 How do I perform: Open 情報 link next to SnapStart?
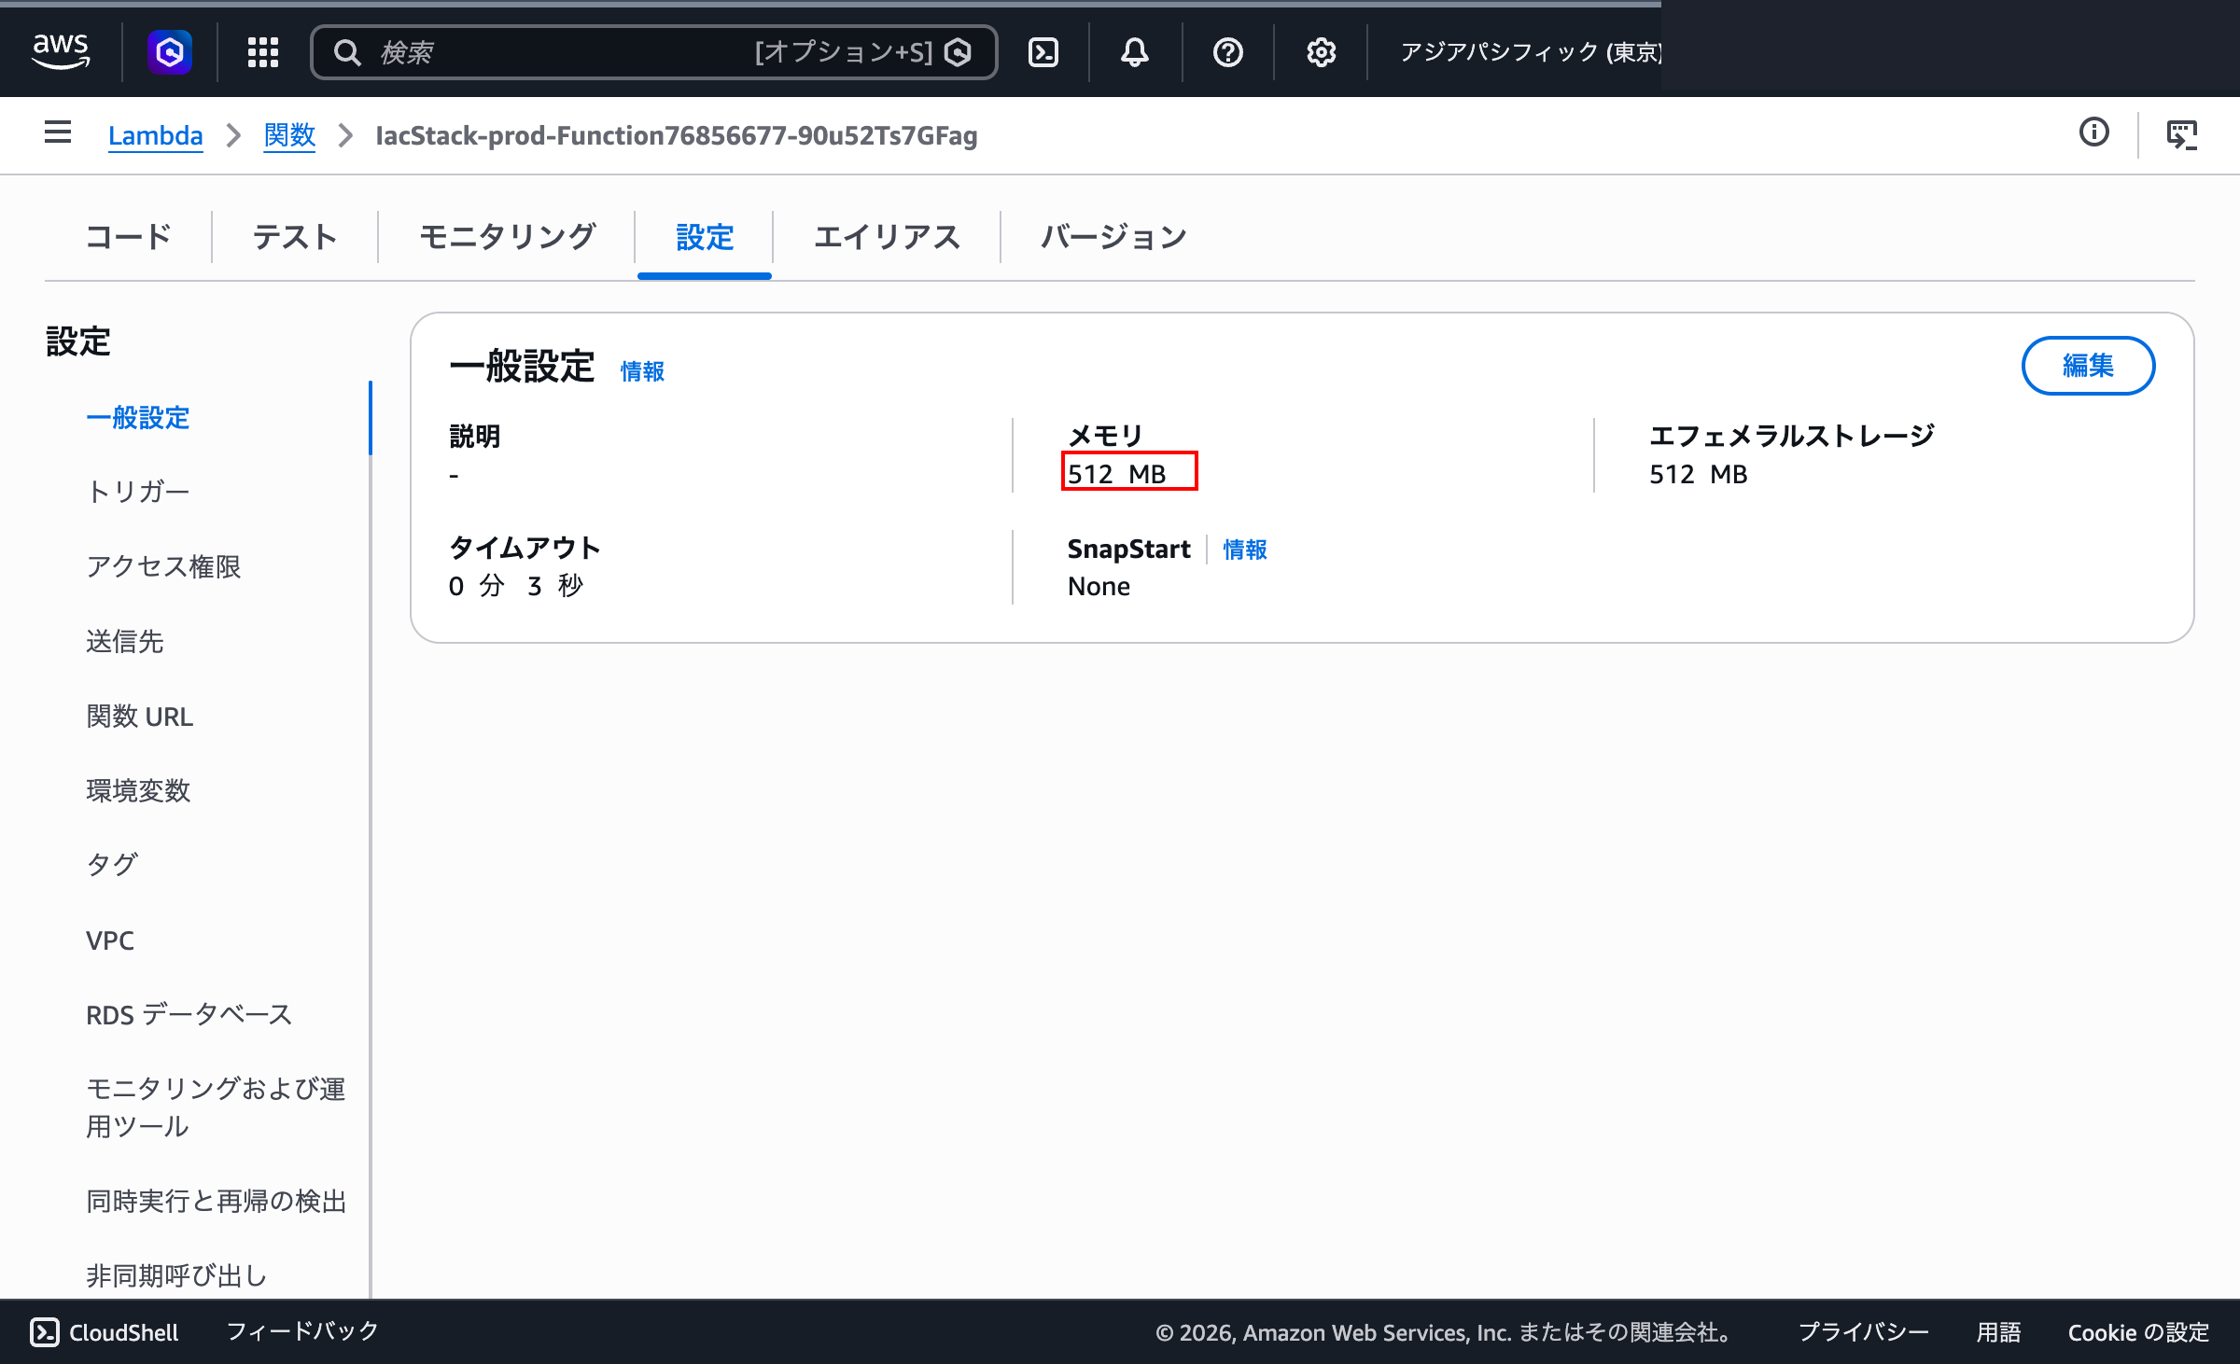click(x=1245, y=550)
